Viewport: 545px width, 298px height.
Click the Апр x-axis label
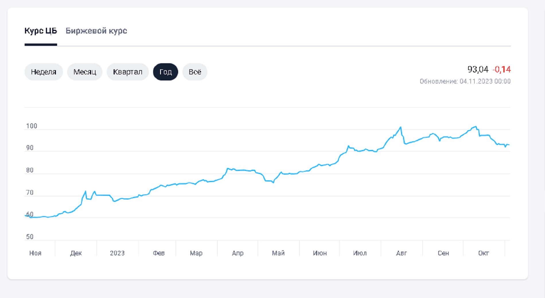tap(238, 253)
